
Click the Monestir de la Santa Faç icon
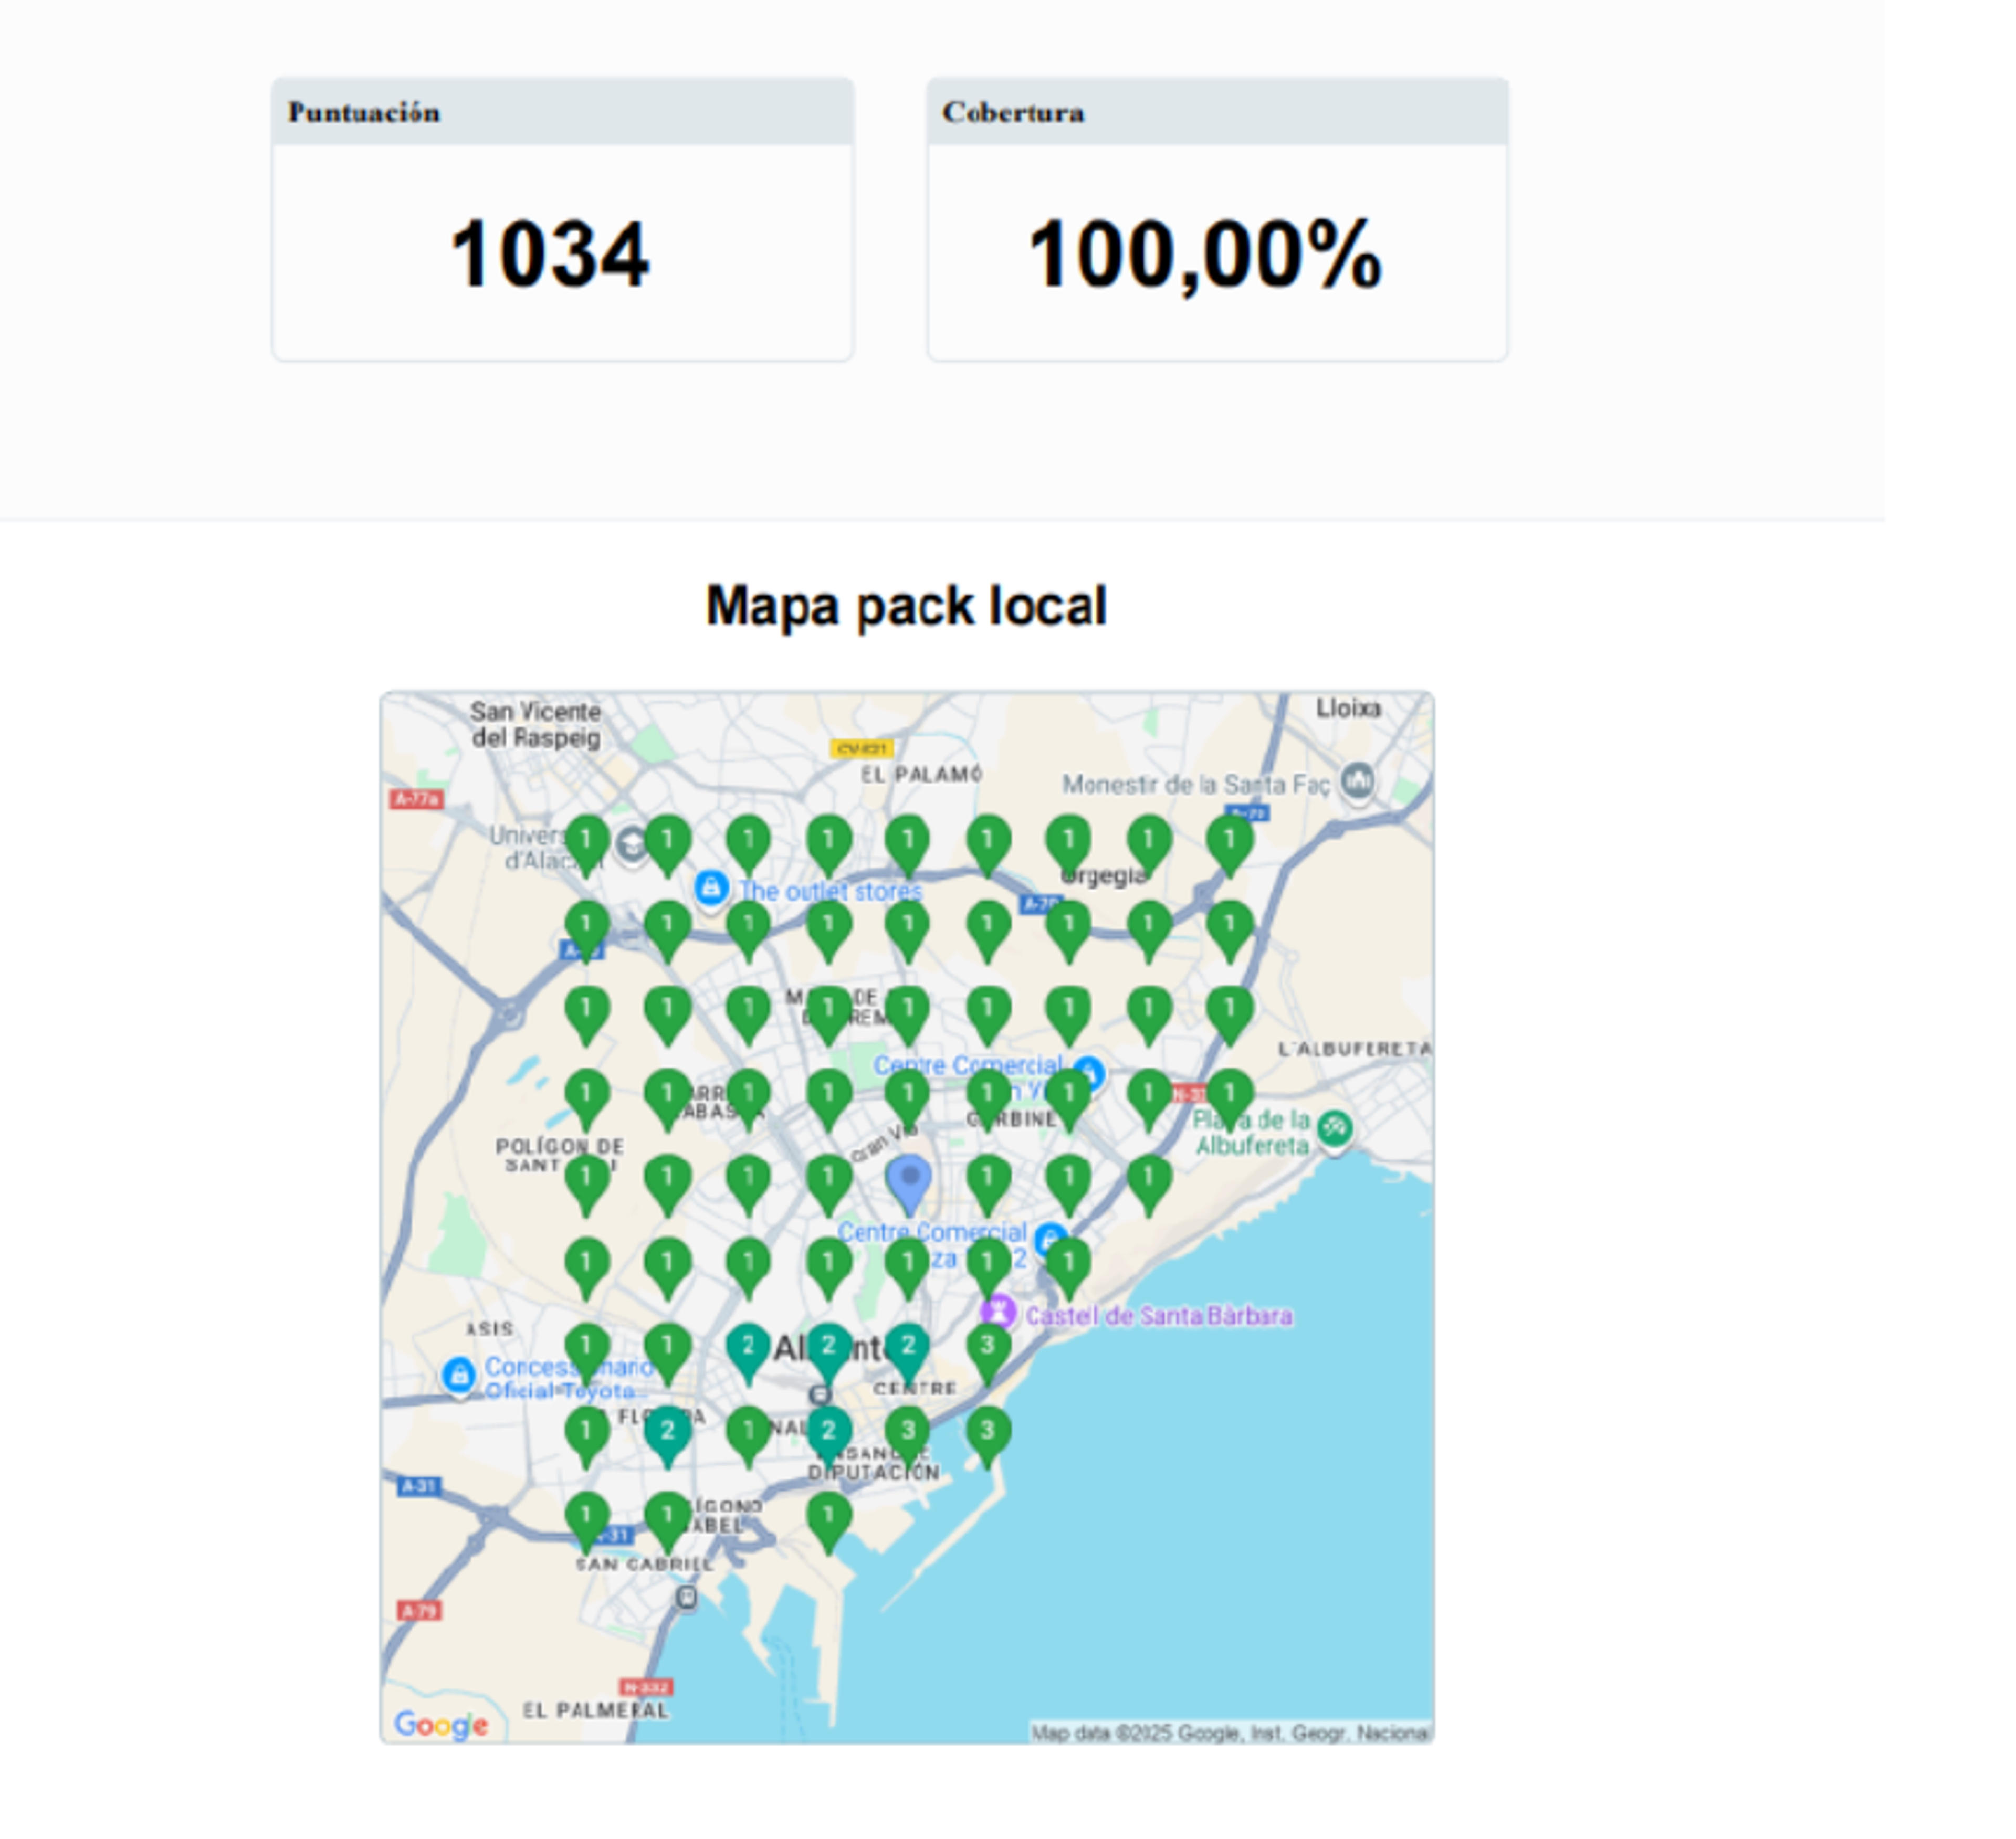[1357, 780]
